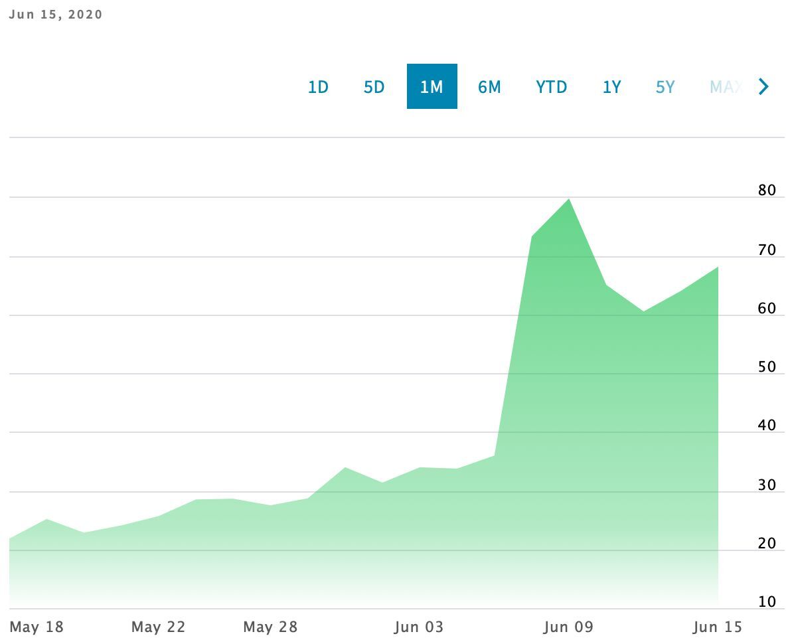
Task: Click the 80 value on y-axis
Action: tap(767, 191)
